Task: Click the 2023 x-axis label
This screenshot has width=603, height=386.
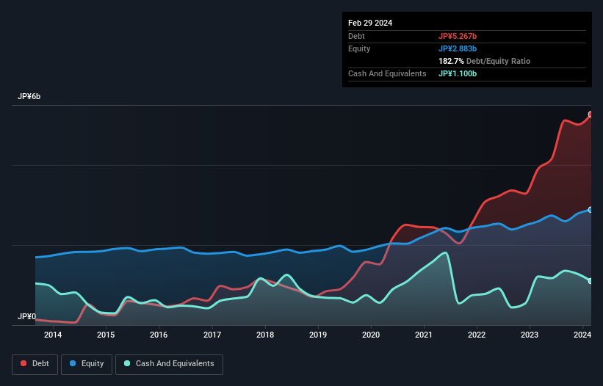Action: [530, 335]
